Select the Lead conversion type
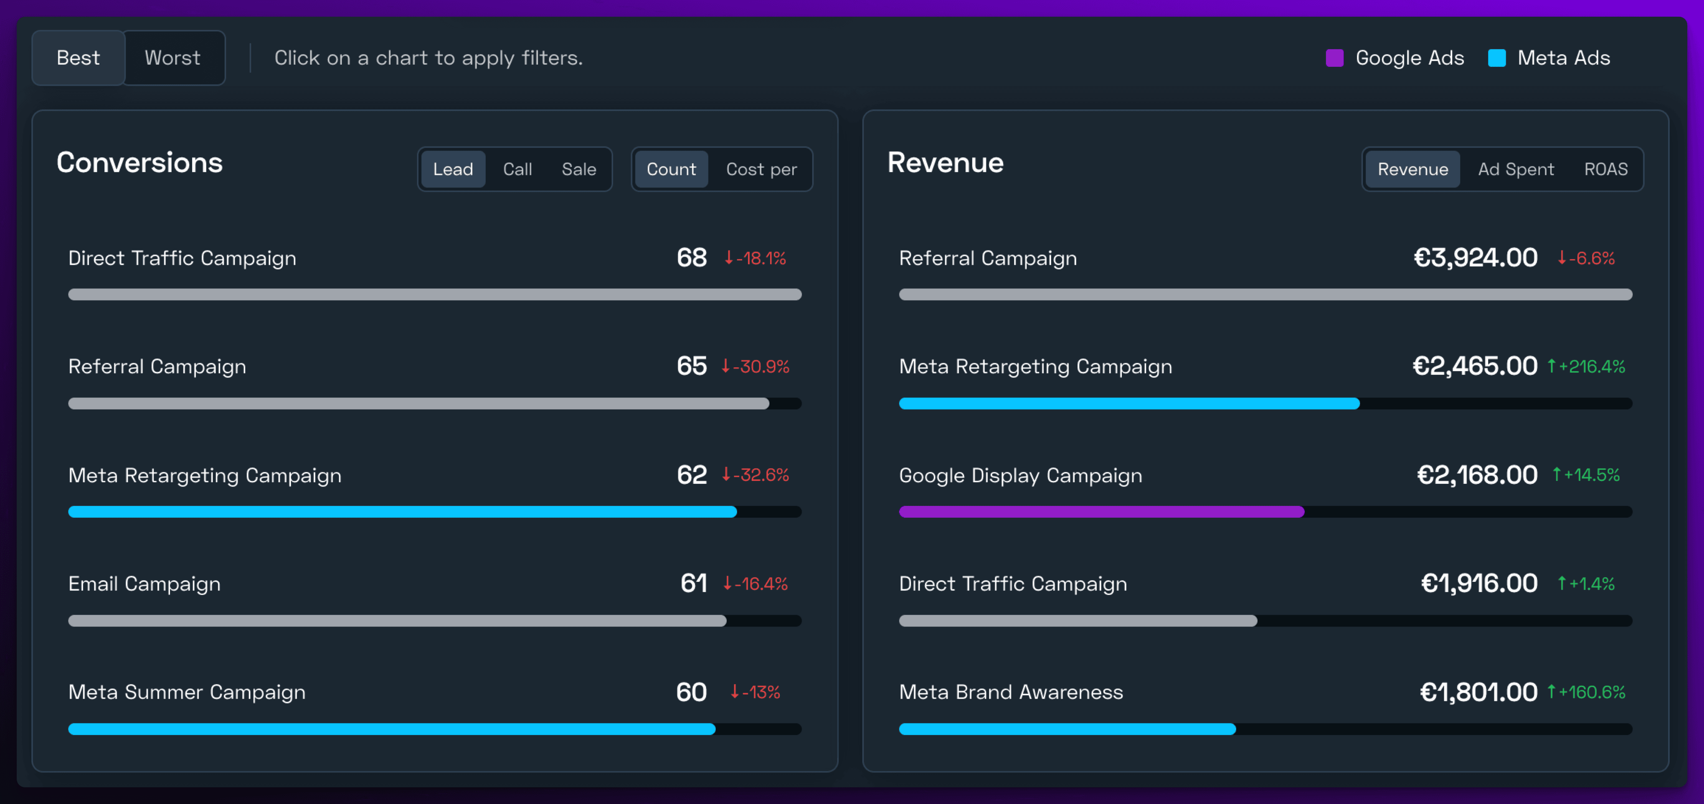The height and width of the screenshot is (804, 1704). click(x=452, y=169)
